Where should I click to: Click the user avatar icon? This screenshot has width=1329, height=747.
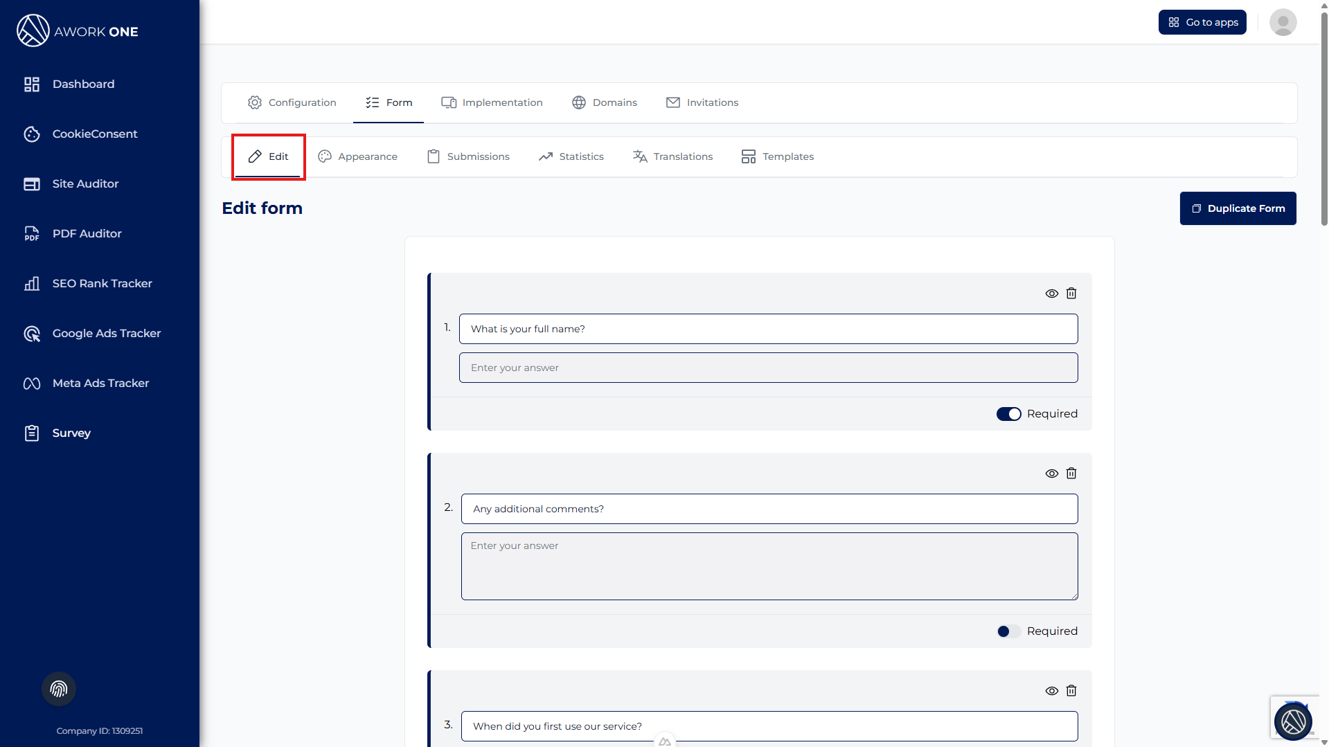(1283, 22)
